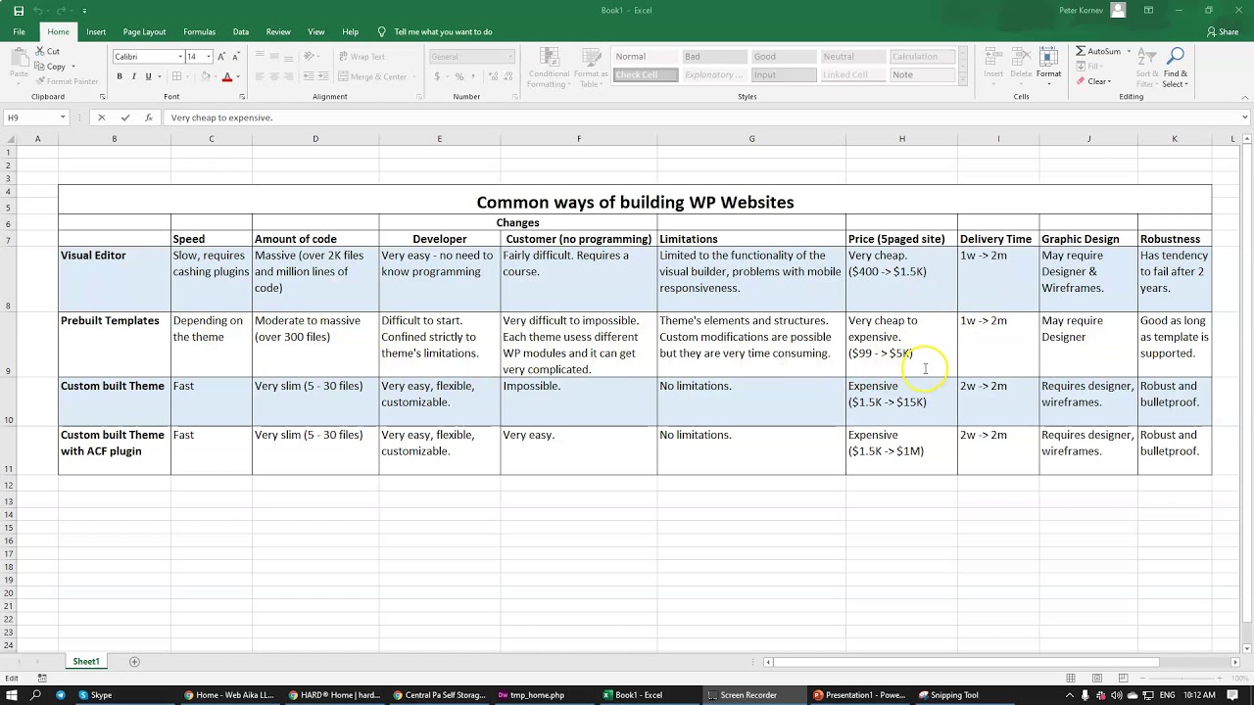The height and width of the screenshot is (705, 1254).
Task: Open Presentation1 PowerPoint from taskbar
Action: tap(859, 695)
